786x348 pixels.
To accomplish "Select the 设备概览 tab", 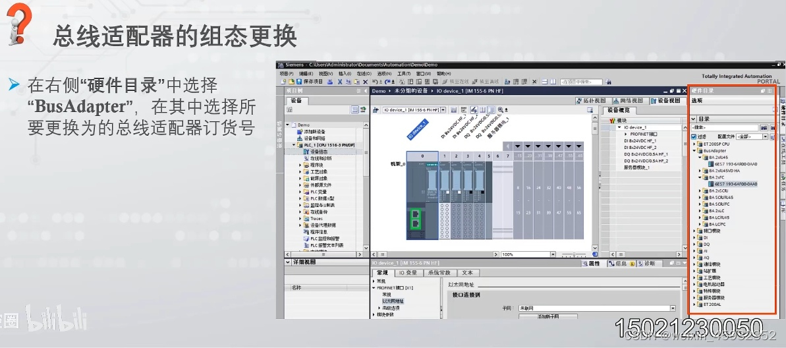I will point(619,110).
